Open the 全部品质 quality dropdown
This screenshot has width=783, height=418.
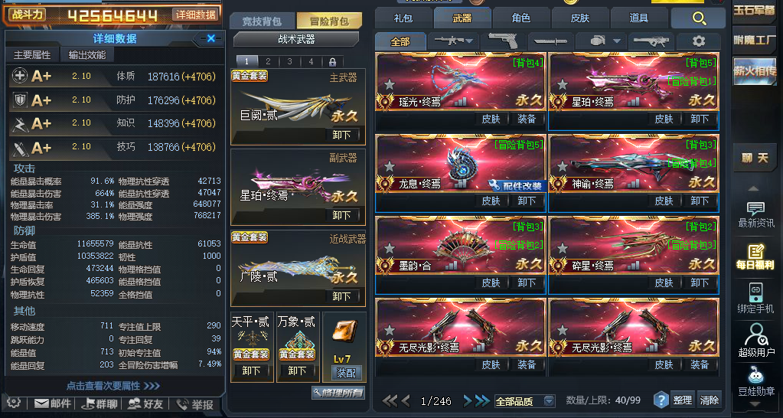525,401
